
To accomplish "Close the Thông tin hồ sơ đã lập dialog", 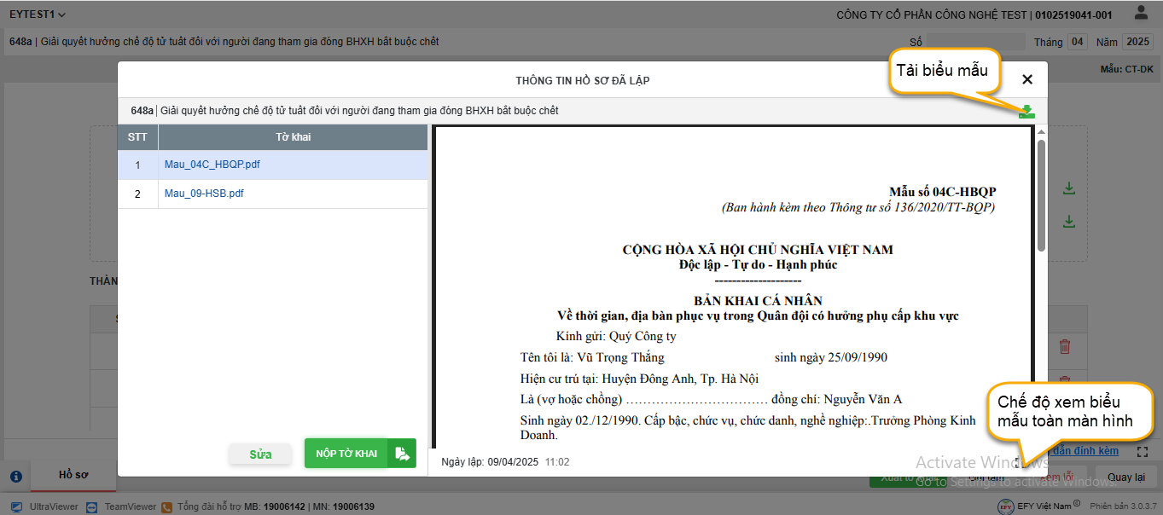I will (x=1027, y=79).
